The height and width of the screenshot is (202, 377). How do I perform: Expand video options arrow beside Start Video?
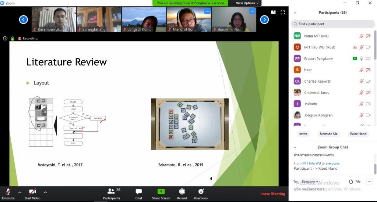click(45, 192)
